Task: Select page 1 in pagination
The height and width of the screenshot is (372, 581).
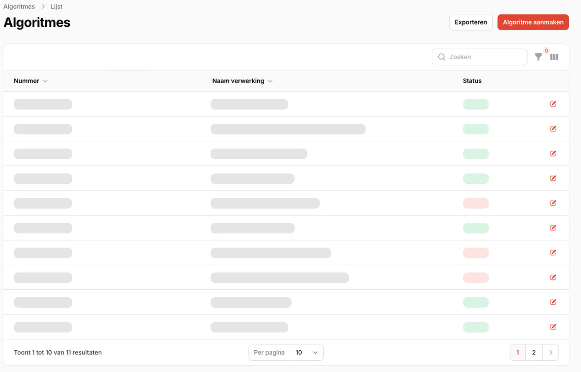Action: pyautogui.click(x=517, y=352)
